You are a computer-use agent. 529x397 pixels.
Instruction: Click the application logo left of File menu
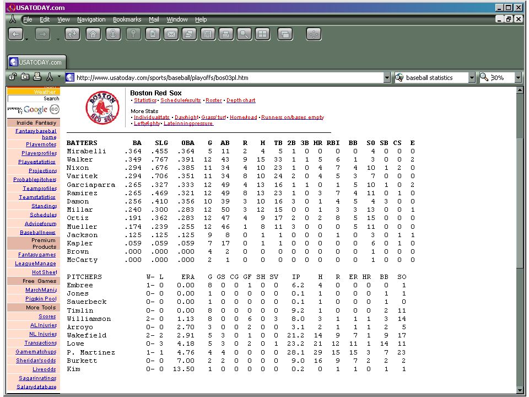coord(13,19)
